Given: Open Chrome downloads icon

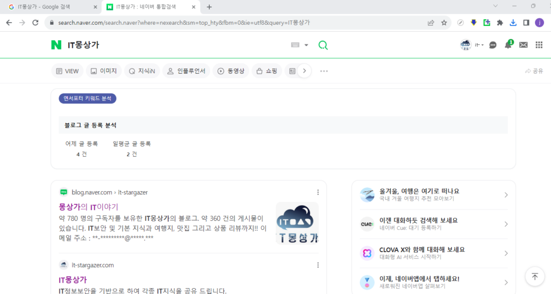Looking at the screenshot, I should click(513, 23).
